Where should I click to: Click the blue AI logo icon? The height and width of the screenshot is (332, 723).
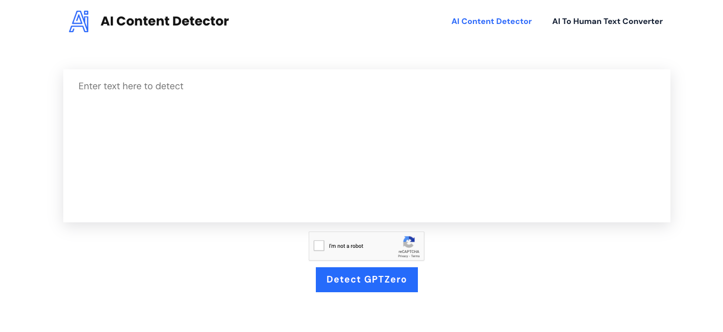pos(79,21)
